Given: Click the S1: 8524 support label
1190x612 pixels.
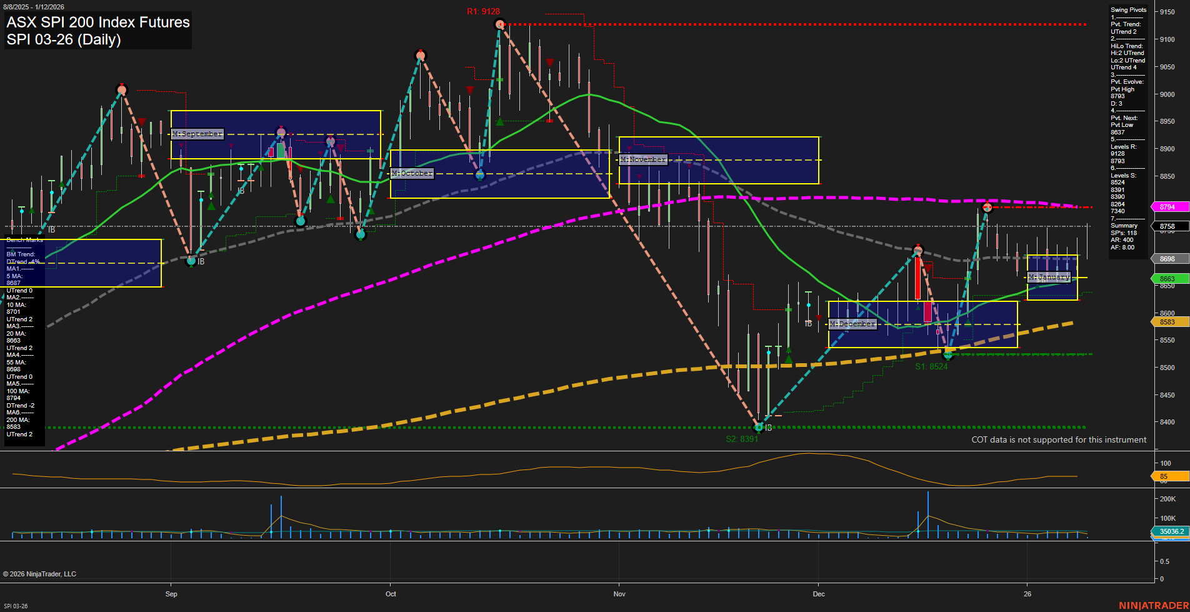Looking at the screenshot, I should click(931, 366).
